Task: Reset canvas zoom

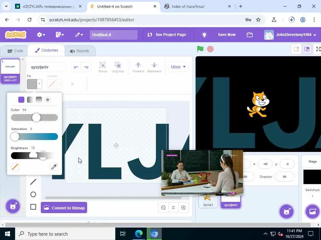Action: (x=173, y=207)
